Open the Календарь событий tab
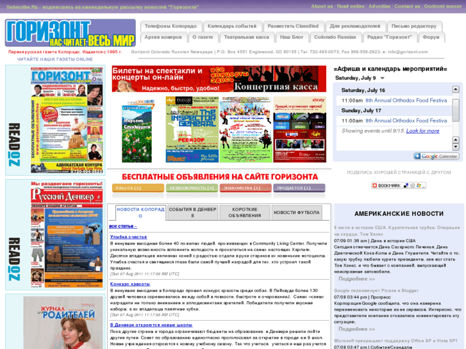 point(232,26)
